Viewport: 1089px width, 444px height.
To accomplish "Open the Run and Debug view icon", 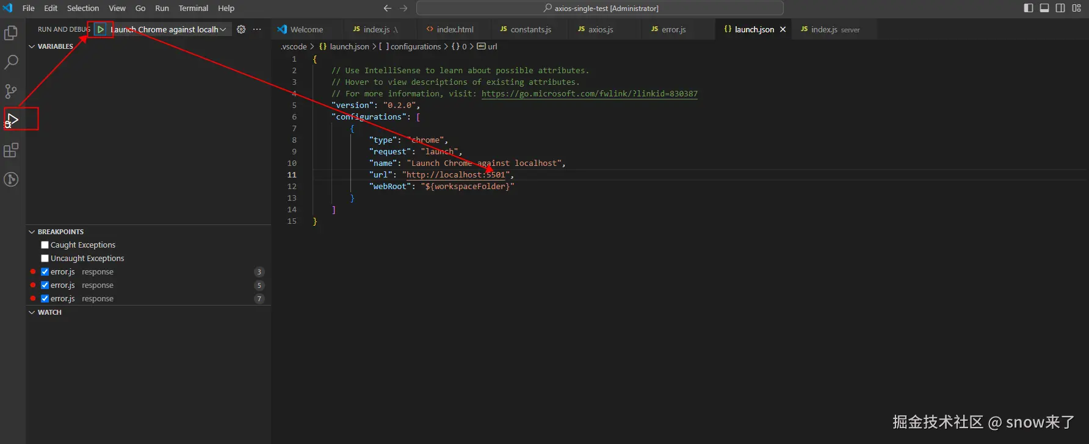I will 11,120.
